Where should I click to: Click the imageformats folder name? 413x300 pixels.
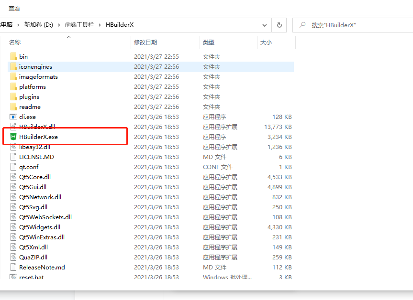[x=38, y=77]
